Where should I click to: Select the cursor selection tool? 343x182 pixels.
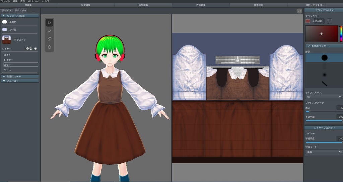click(x=50, y=23)
